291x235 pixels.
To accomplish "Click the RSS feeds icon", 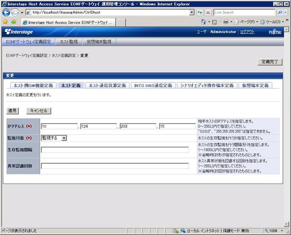I will [x=215, y=22].
